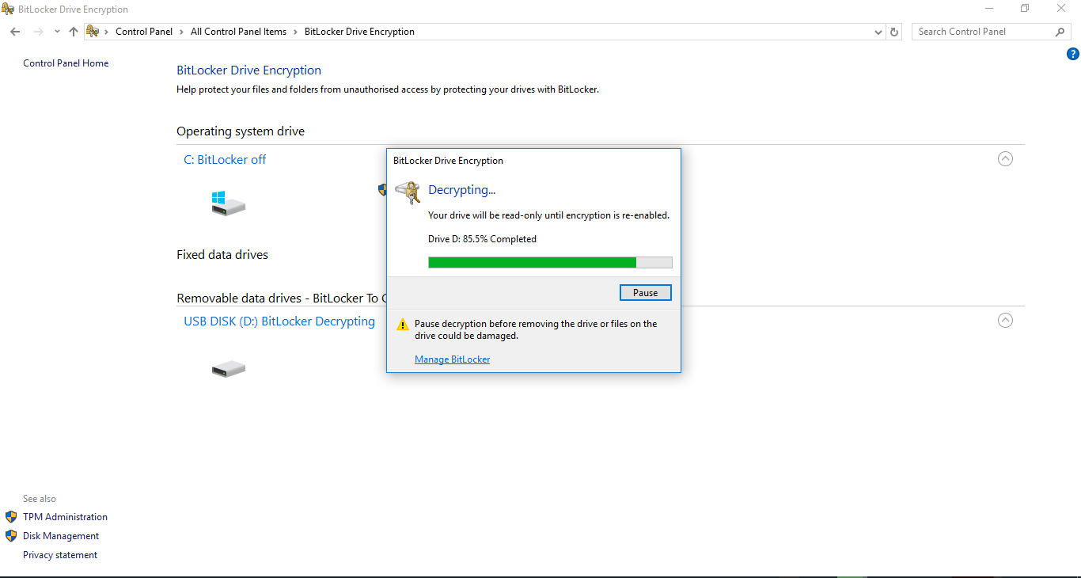The image size is (1081, 578).
Task: Click the 'Pause decryption before removing' warning text
Action: [x=536, y=329]
